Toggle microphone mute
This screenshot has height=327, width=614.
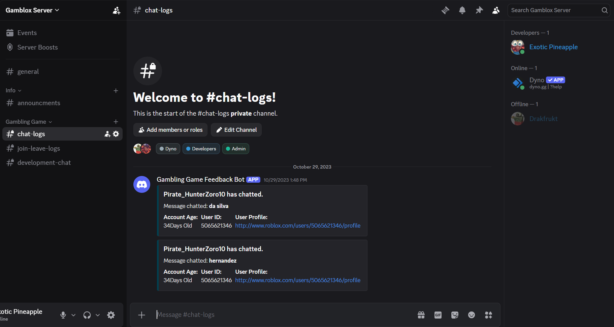[63, 315]
